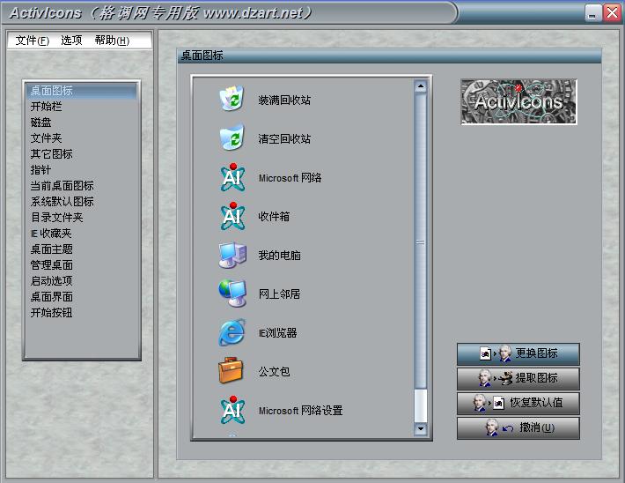Click the icon list scroll down arrow
Screen dimensions: 625x483
tap(421, 429)
